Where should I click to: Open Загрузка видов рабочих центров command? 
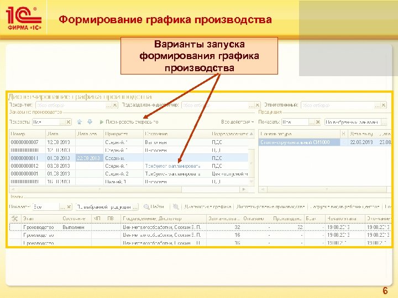[345, 207]
